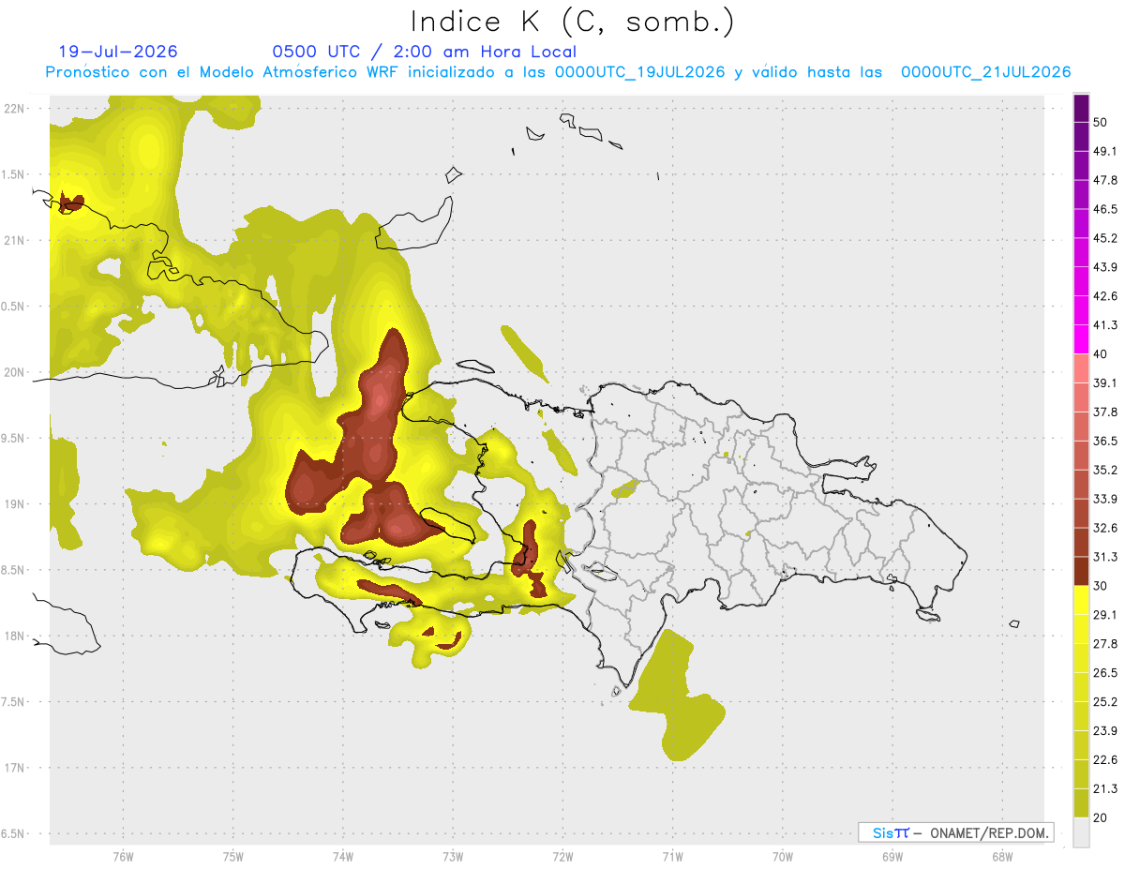Image resolution: width=1125 pixels, height=869 pixels.
Task: Click the color scale label "41.3"
Action: tap(1106, 325)
